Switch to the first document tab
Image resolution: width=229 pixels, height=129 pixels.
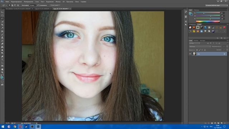tap(18, 9)
